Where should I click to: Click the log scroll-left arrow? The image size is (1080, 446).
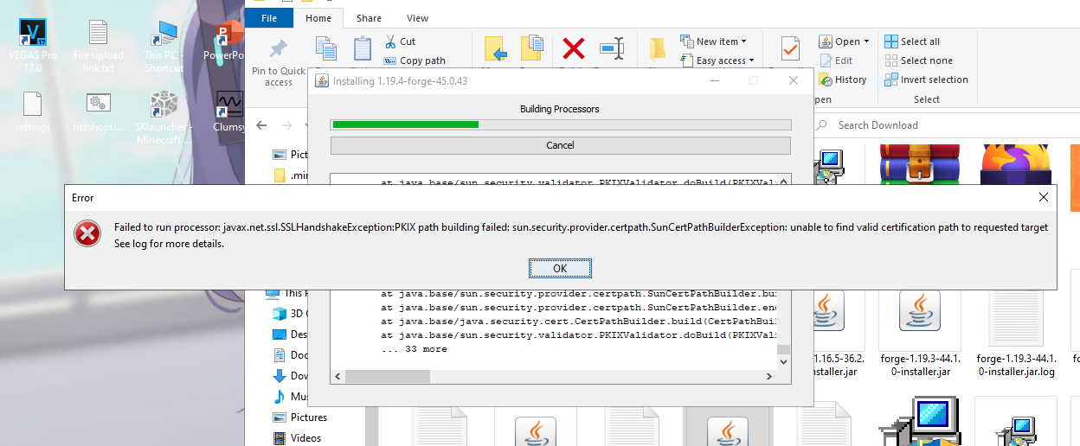[x=338, y=377]
